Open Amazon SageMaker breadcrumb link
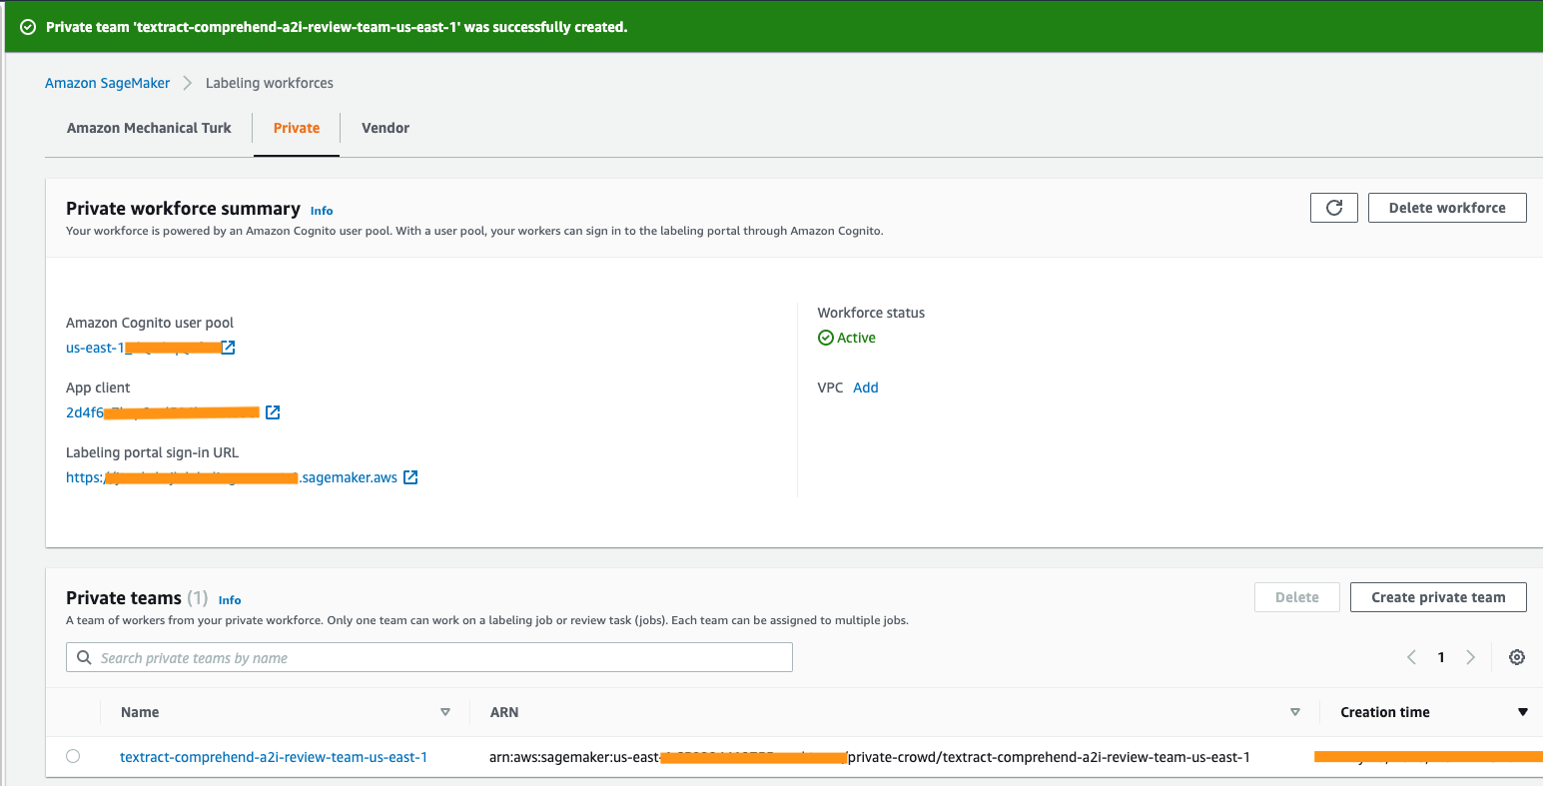 (x=108, y=83)
